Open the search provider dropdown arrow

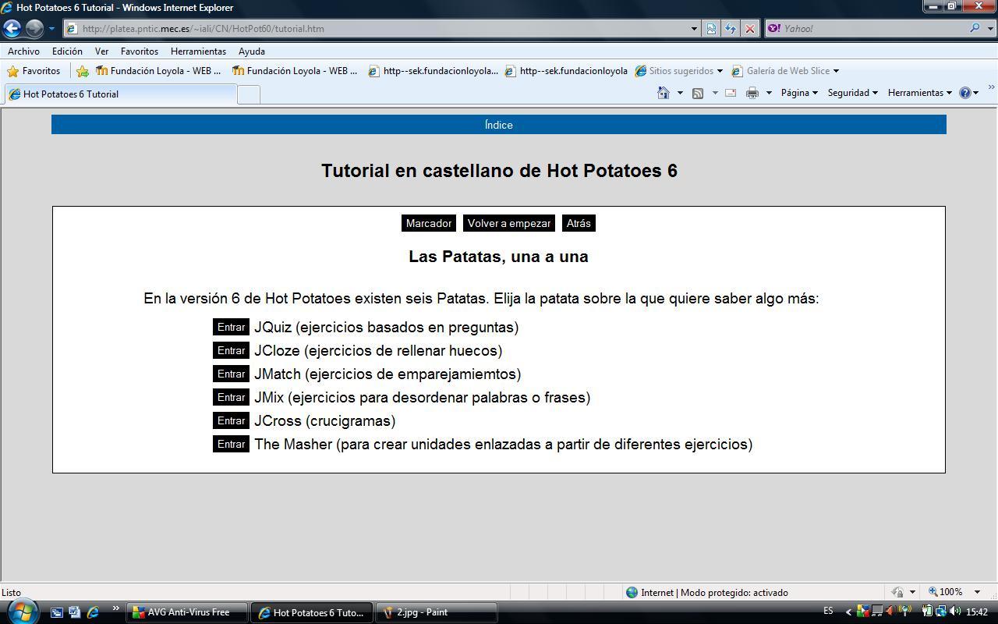click(991, 28)
